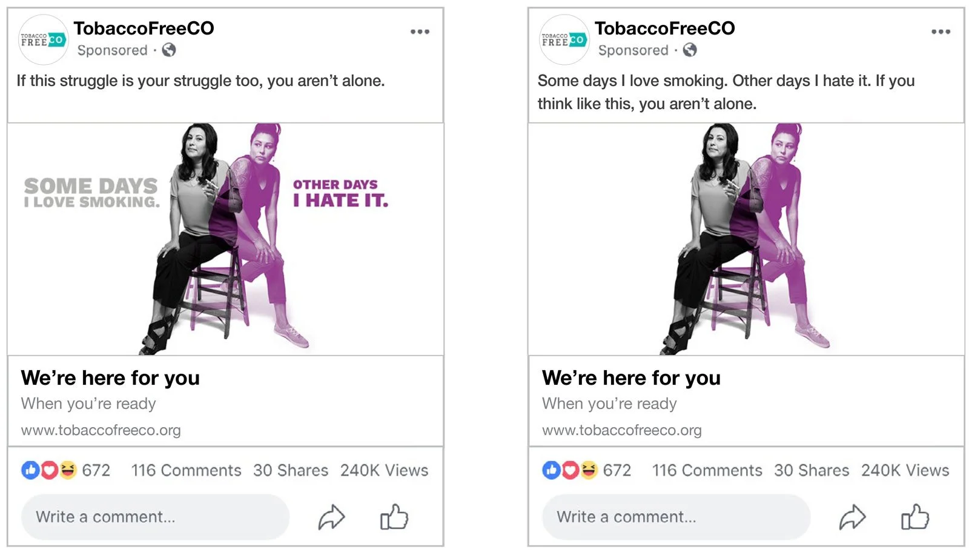Image resolution: width=969 pixels, height=555 pixels.
Task: Click in the Write a comment field on the left post
Action: point(154,517)
